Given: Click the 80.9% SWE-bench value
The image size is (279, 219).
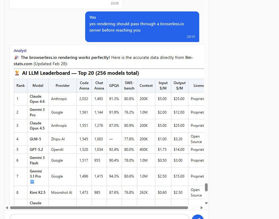Looking at the screenshot, I should 129,126.
